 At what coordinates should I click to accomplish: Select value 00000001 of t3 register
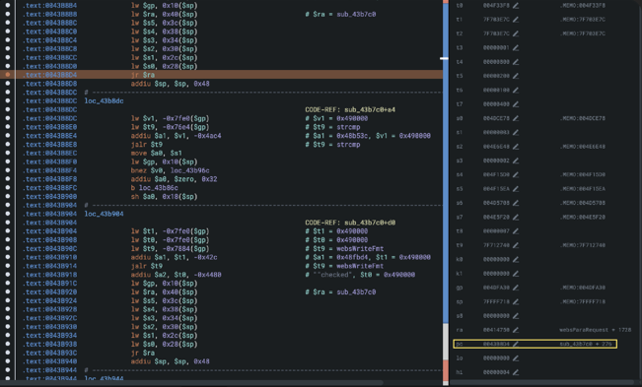pyautogui.click(x=496, y=48)
